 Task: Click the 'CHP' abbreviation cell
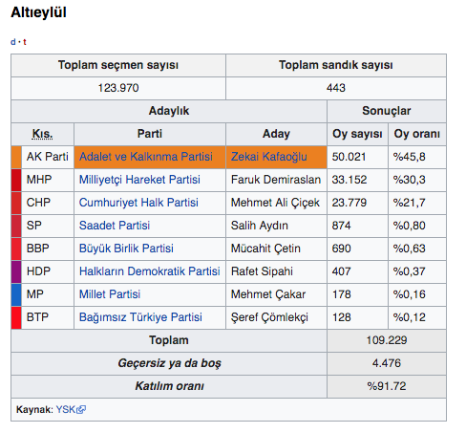pyautogui.click(x=48, y=203)
